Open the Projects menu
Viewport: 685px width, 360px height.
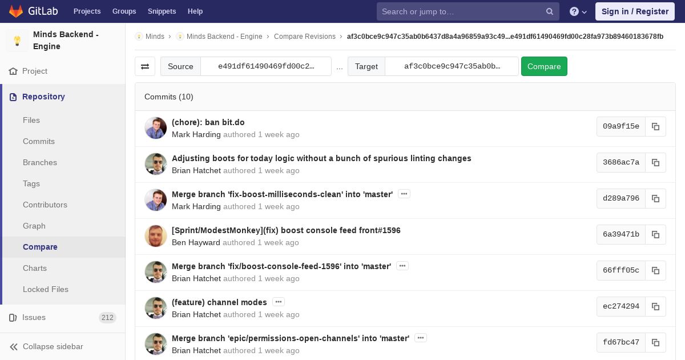[87, 11]
